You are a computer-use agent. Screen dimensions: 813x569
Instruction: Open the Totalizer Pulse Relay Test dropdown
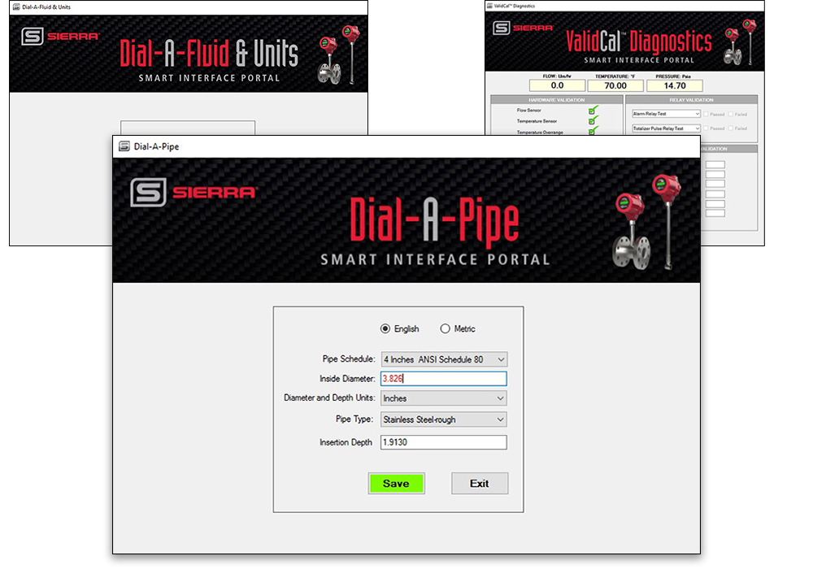pos(667,128)
